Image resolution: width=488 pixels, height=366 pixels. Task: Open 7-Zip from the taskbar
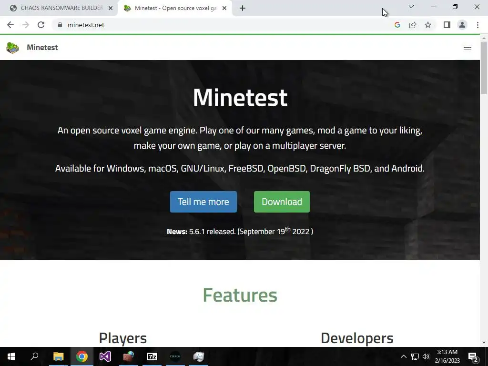(152, 356)
